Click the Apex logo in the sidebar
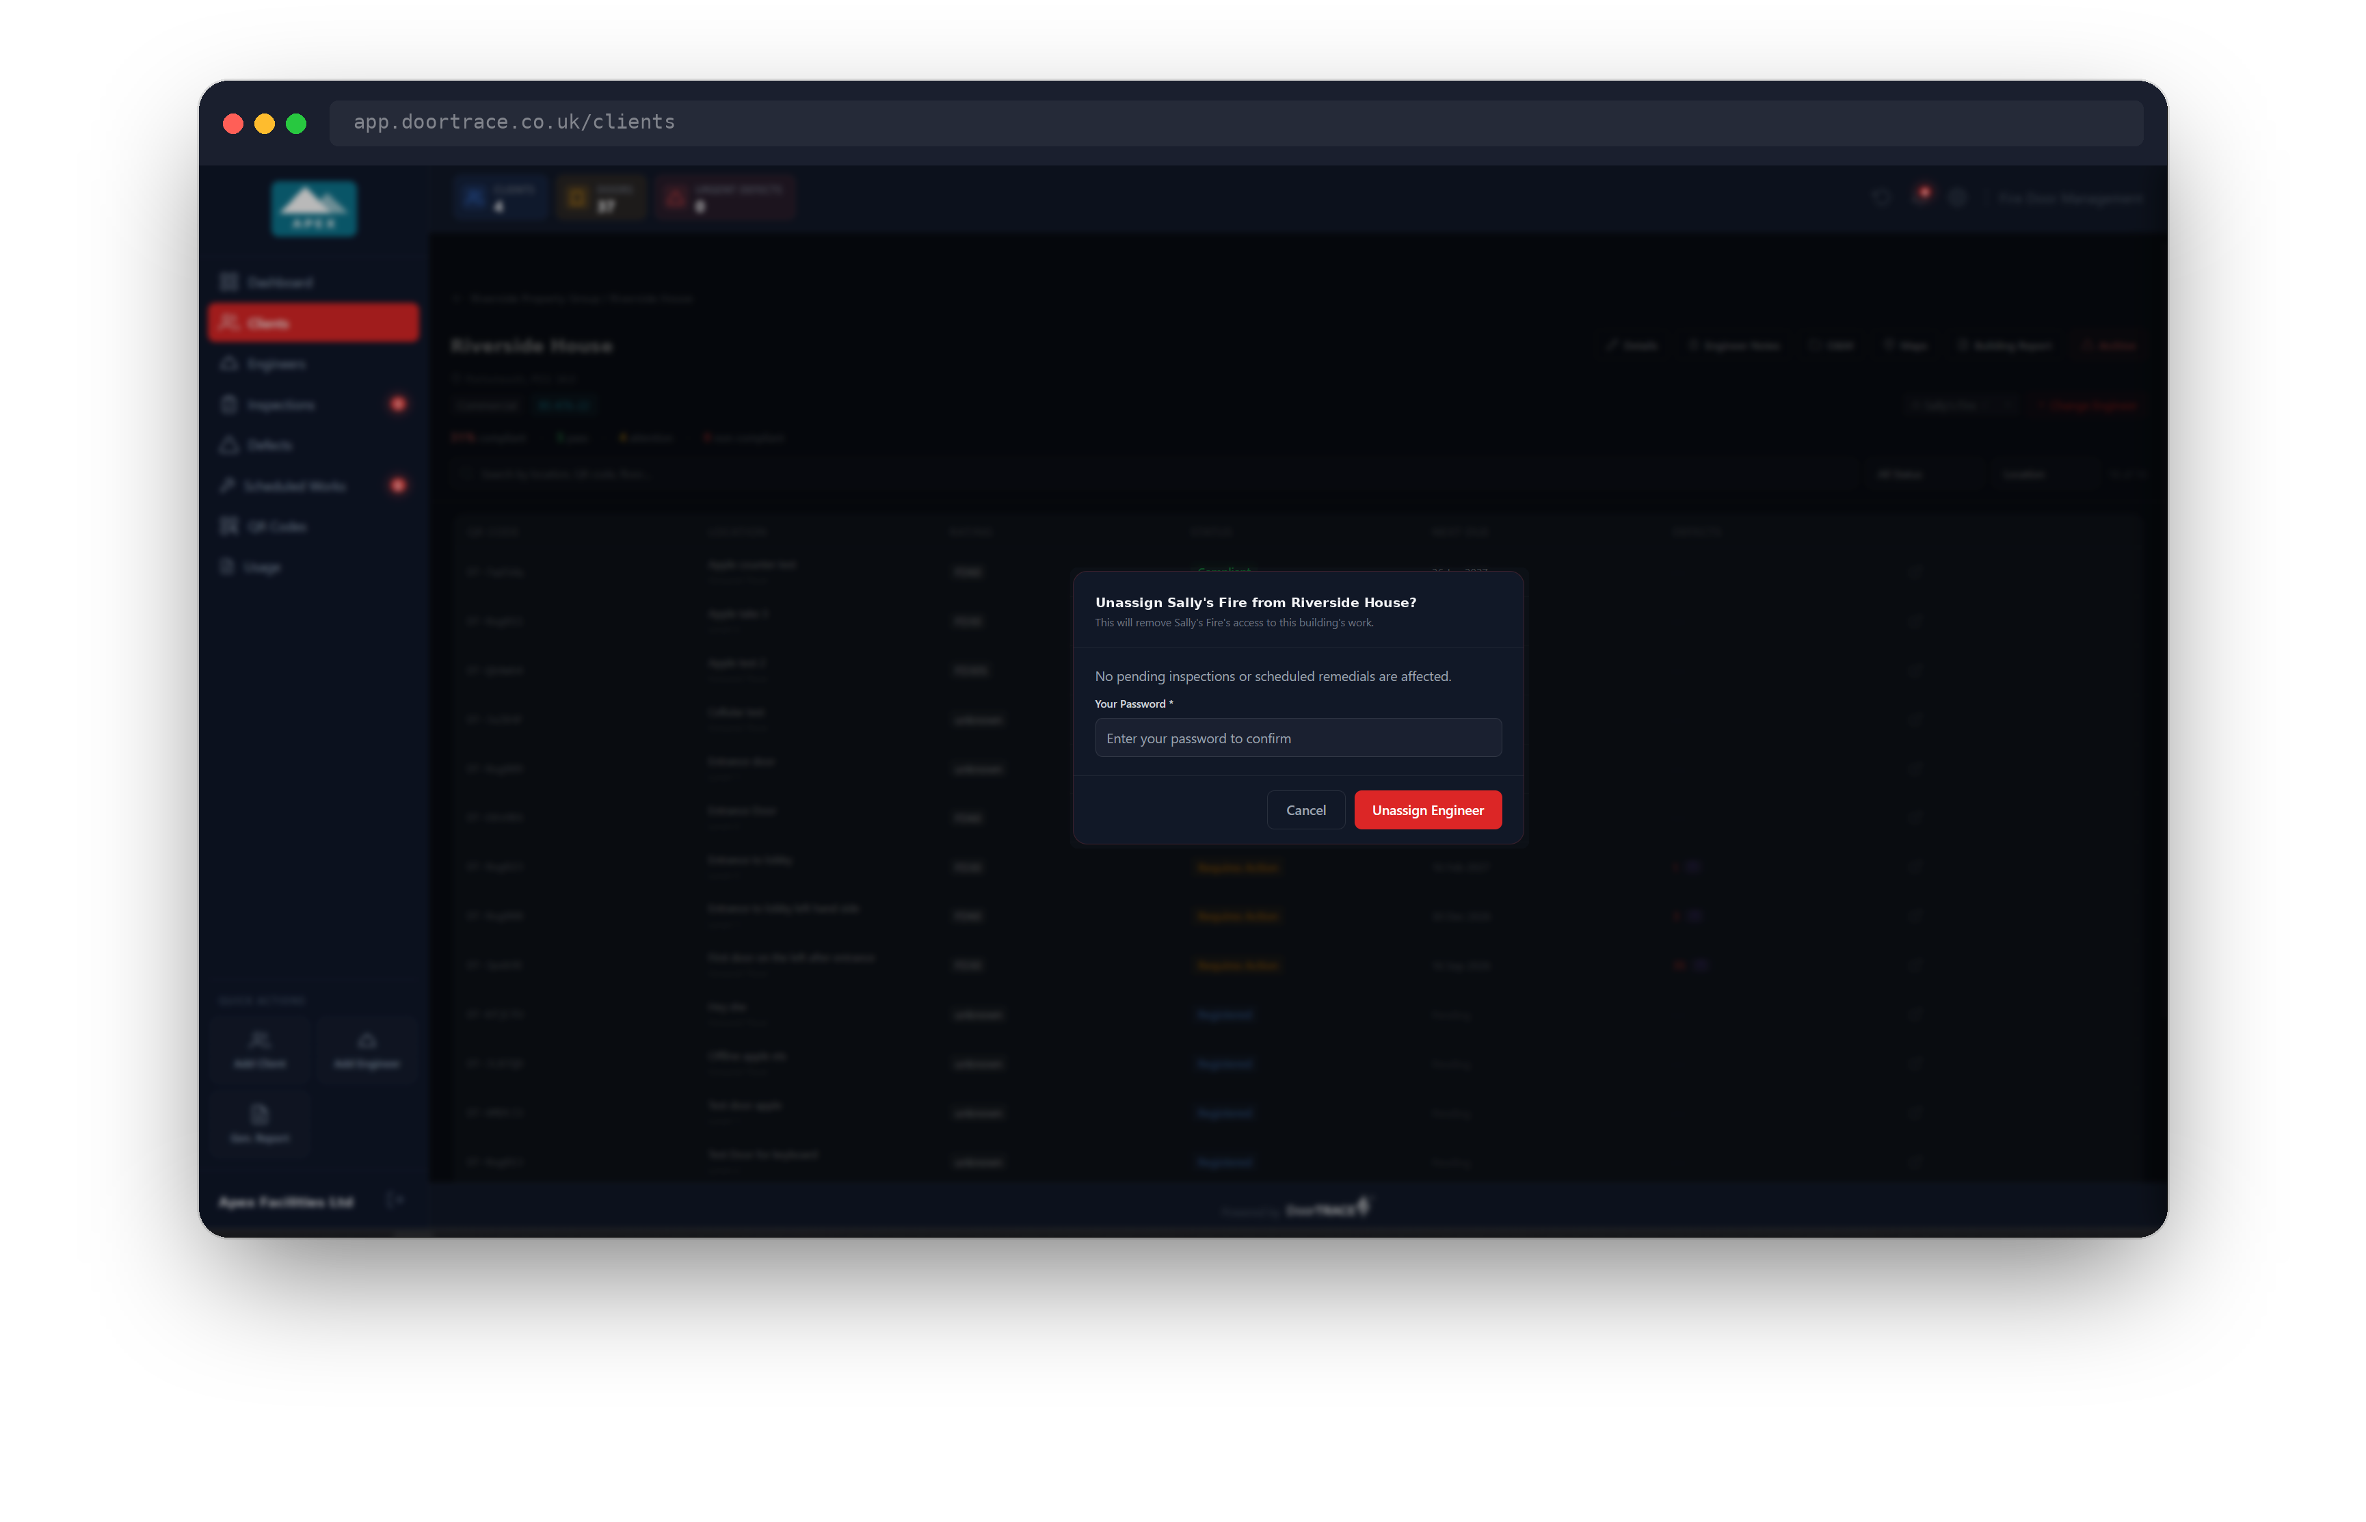 pos(313,209)
